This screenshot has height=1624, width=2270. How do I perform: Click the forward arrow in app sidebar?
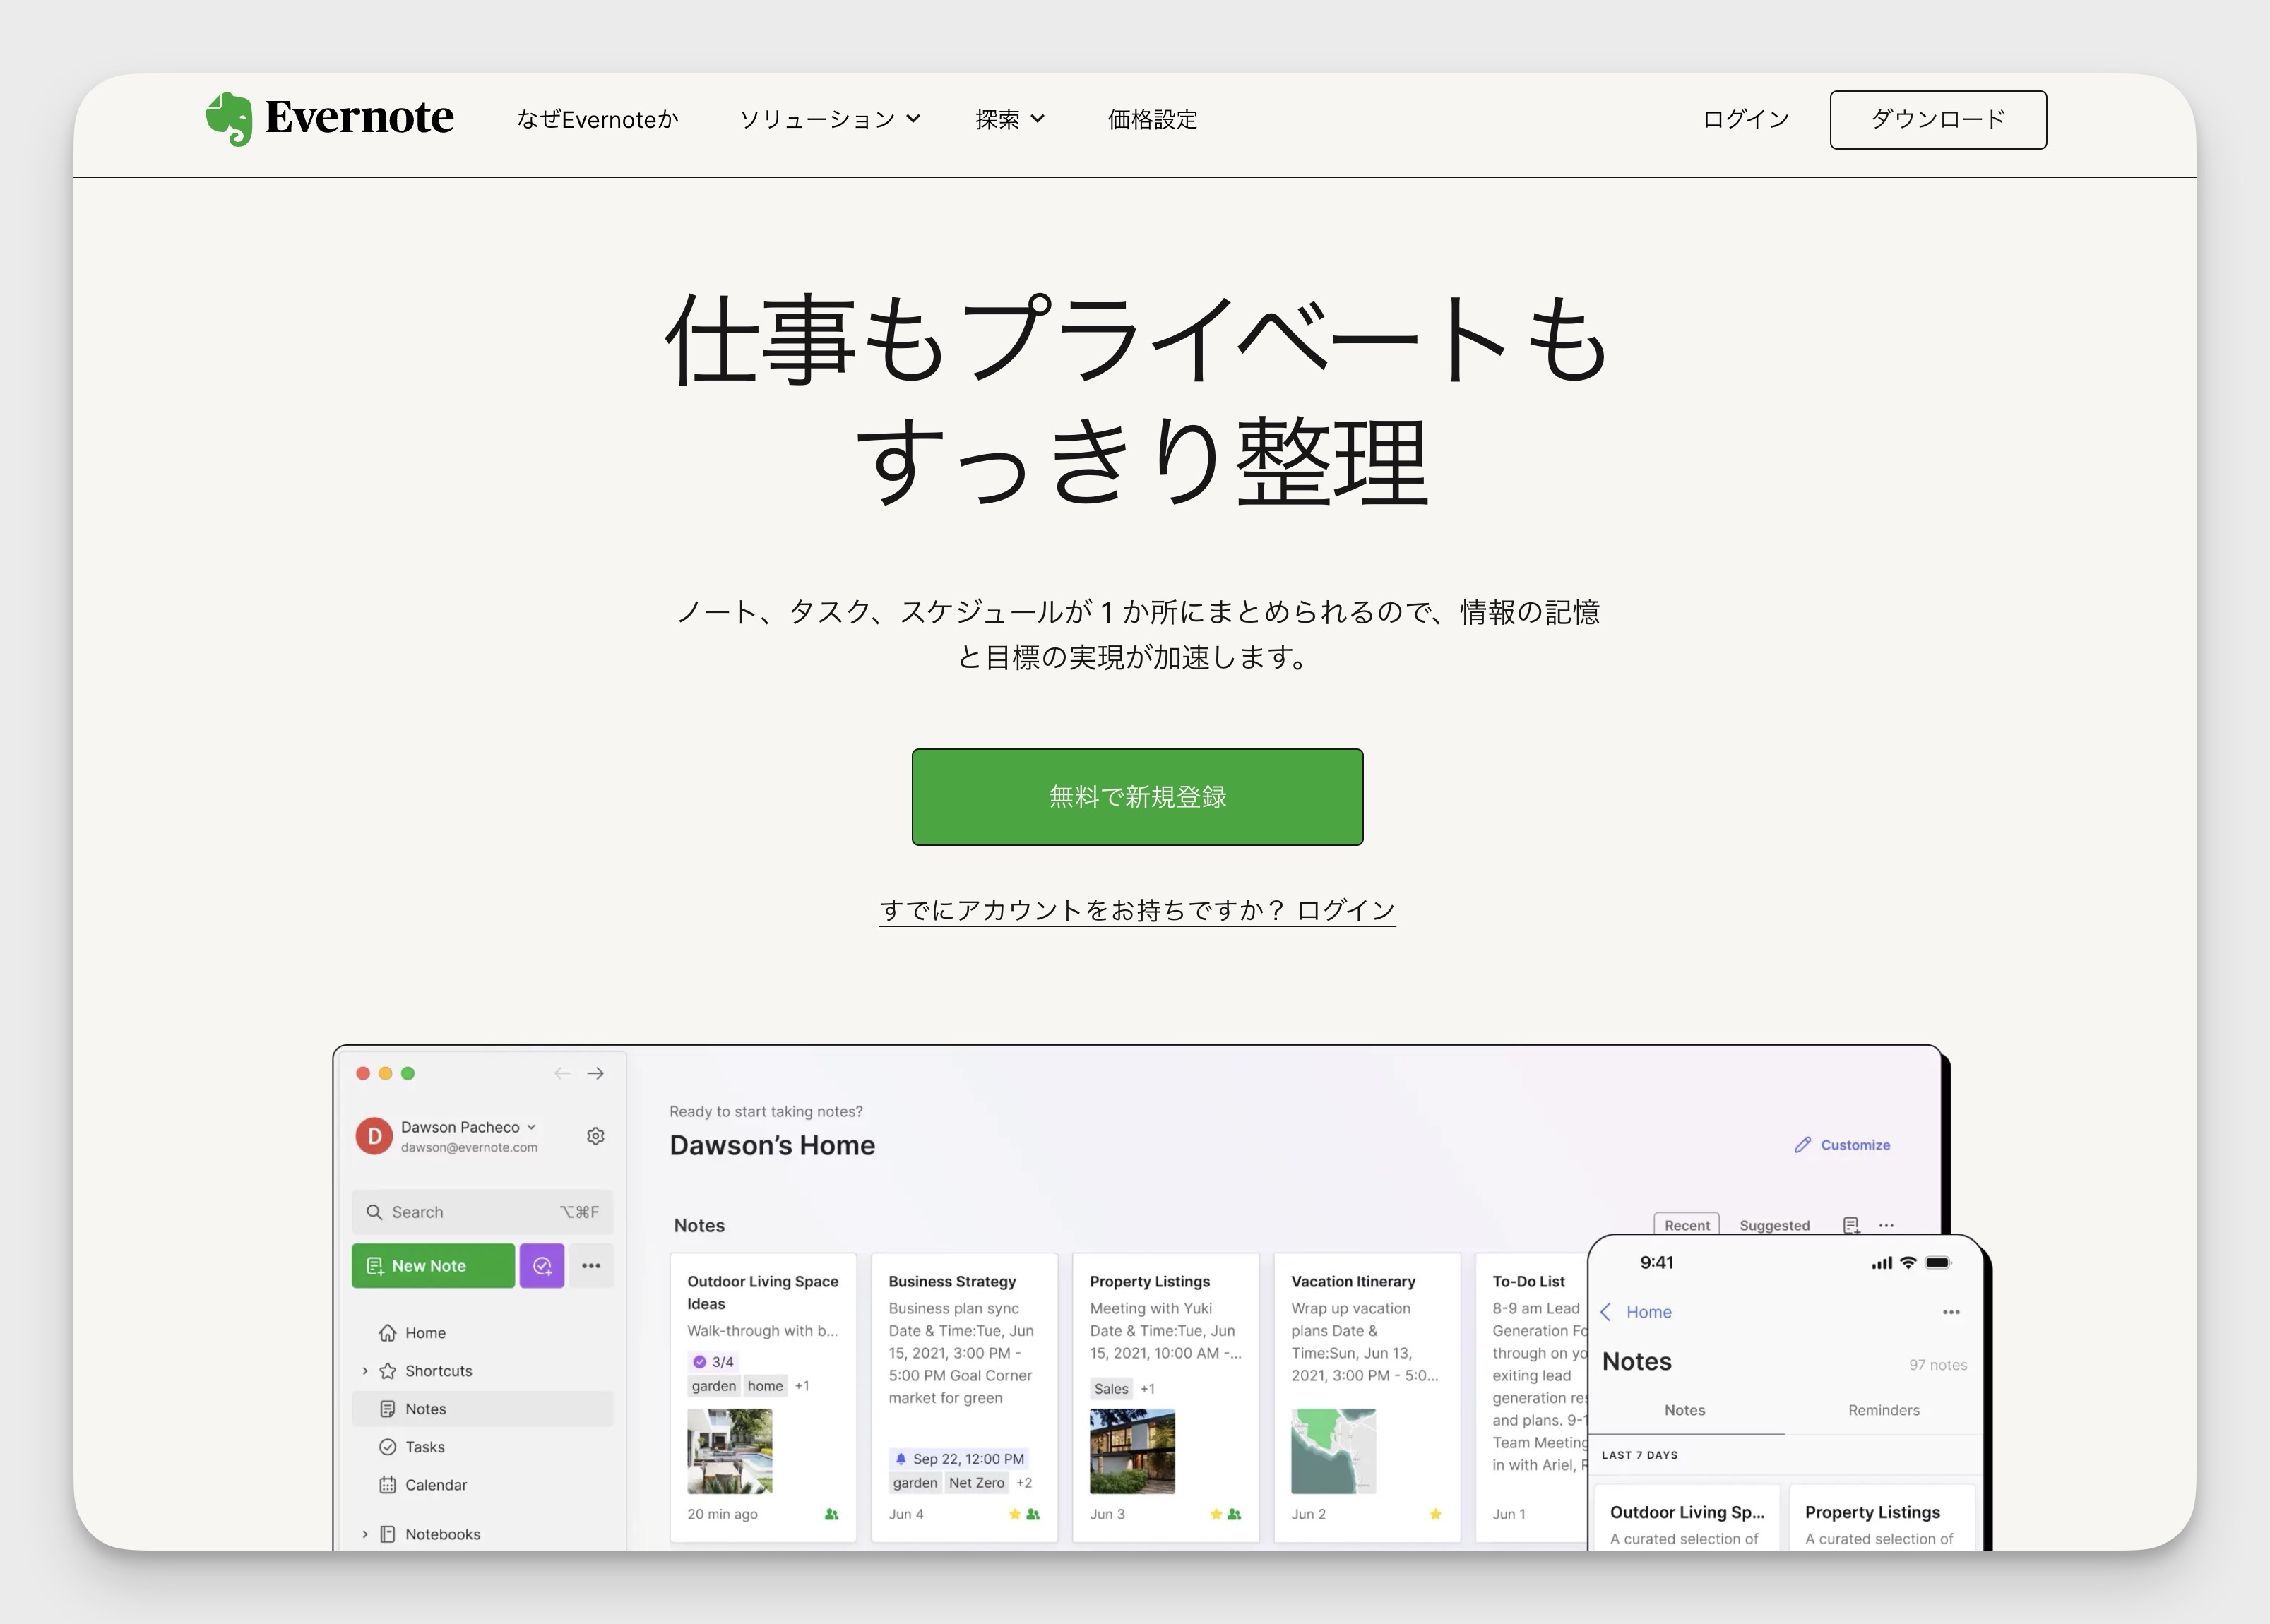596,1073
